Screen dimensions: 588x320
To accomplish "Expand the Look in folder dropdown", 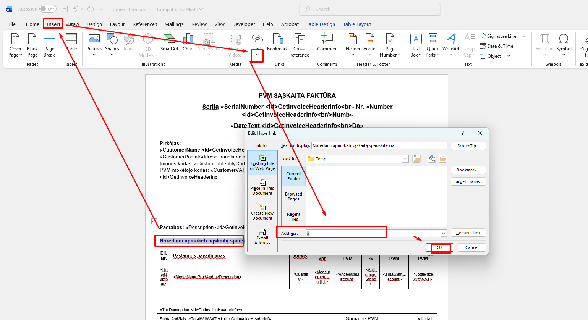I will [x=405, y=159].
